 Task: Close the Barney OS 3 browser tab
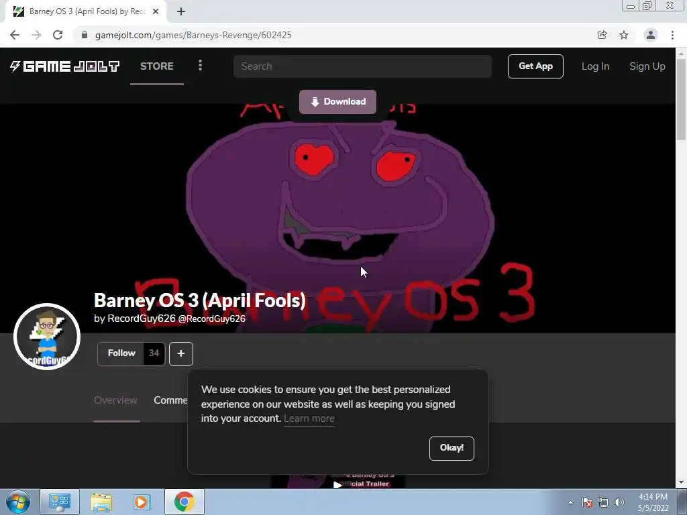pyautogui.click(x=156, y=11)
